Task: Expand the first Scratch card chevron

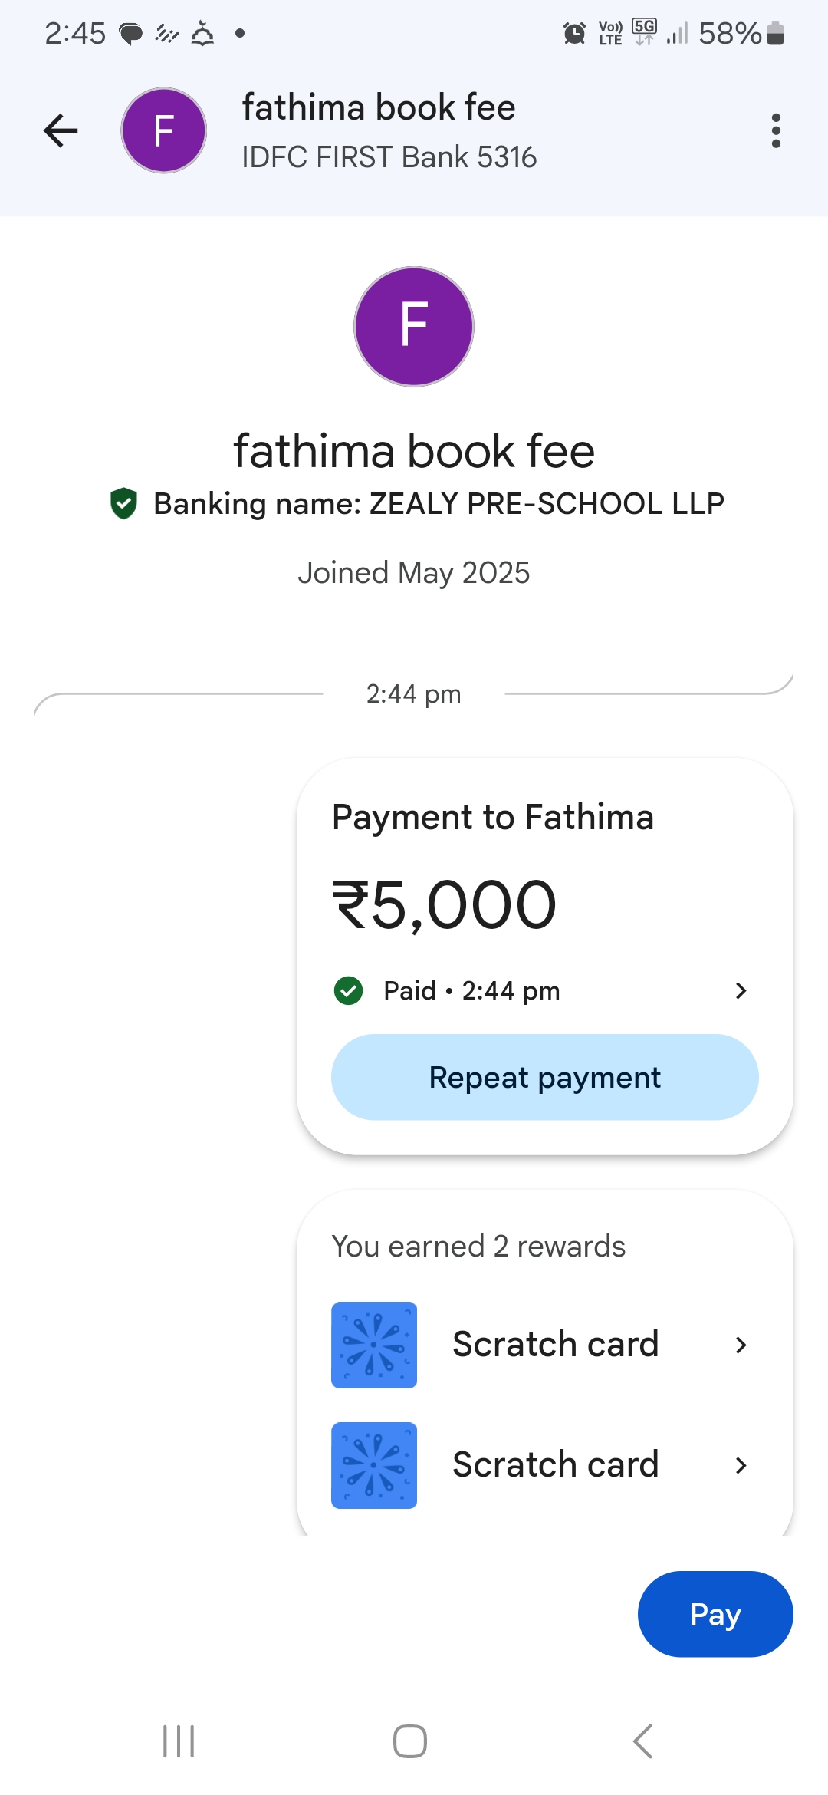Action: tap(741, 1345)
